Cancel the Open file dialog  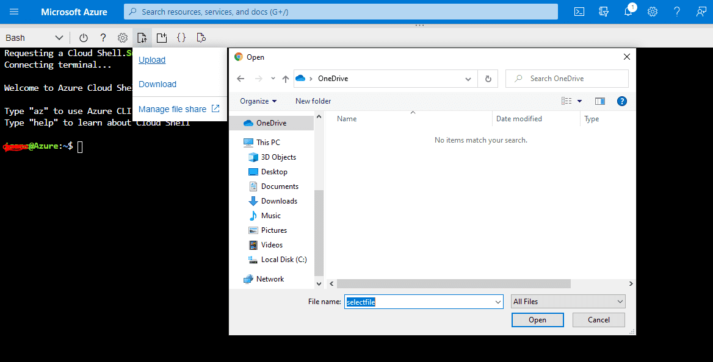pyautogui.click(x=598, y=320)
